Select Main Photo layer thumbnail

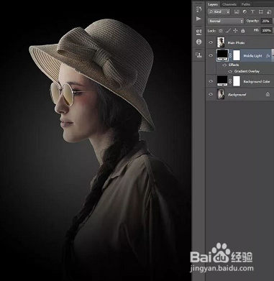pos(221,42)
